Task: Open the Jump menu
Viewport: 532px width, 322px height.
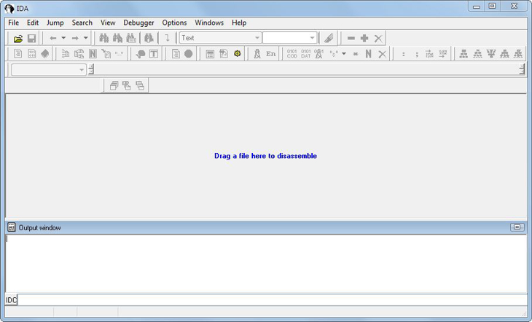Action: (x=55, y=23)
